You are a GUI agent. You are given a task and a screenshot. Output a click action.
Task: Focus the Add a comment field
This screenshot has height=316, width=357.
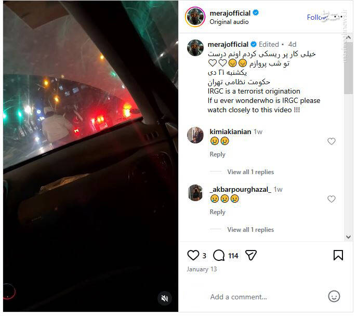(x=239, y=297)
